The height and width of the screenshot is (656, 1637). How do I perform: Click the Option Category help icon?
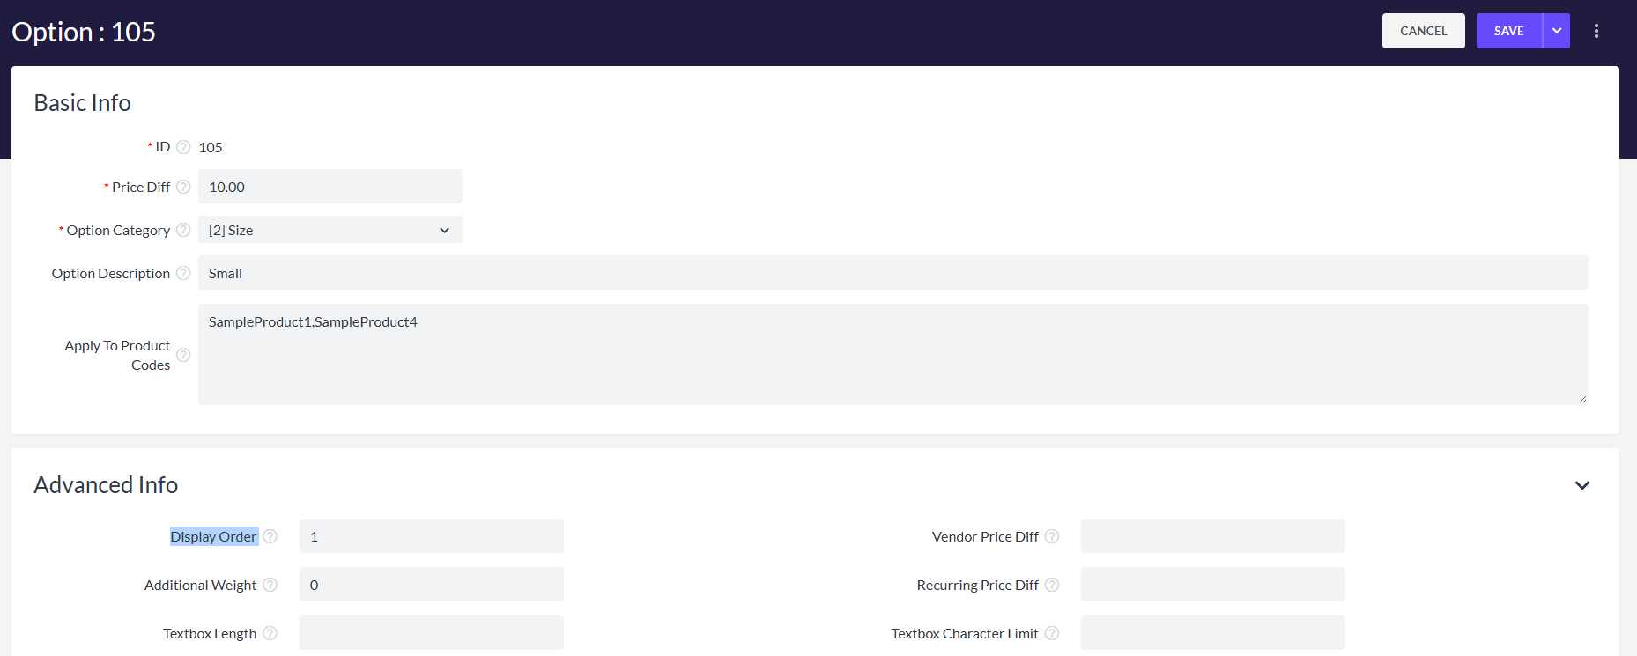coord(183,230)
